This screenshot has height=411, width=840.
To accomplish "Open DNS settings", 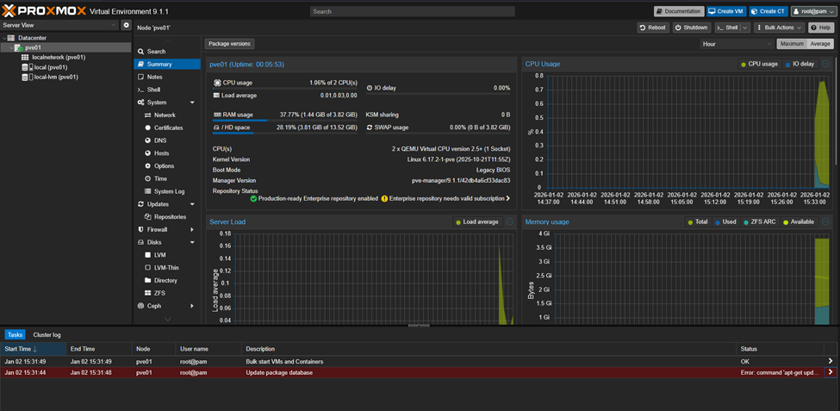I will coord(167,140).
